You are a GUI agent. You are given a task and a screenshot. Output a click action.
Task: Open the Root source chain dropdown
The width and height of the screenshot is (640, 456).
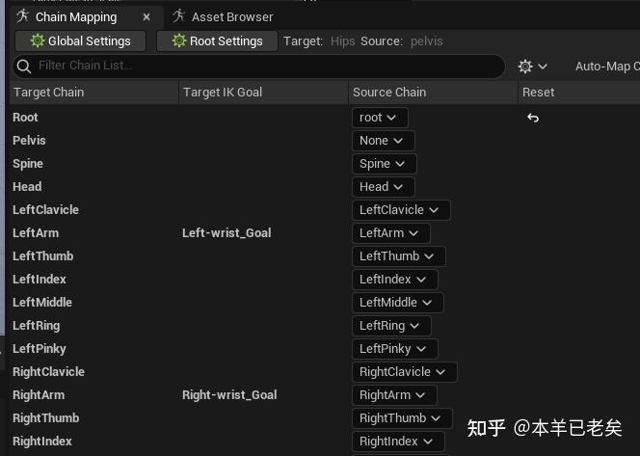click(380, 118)
